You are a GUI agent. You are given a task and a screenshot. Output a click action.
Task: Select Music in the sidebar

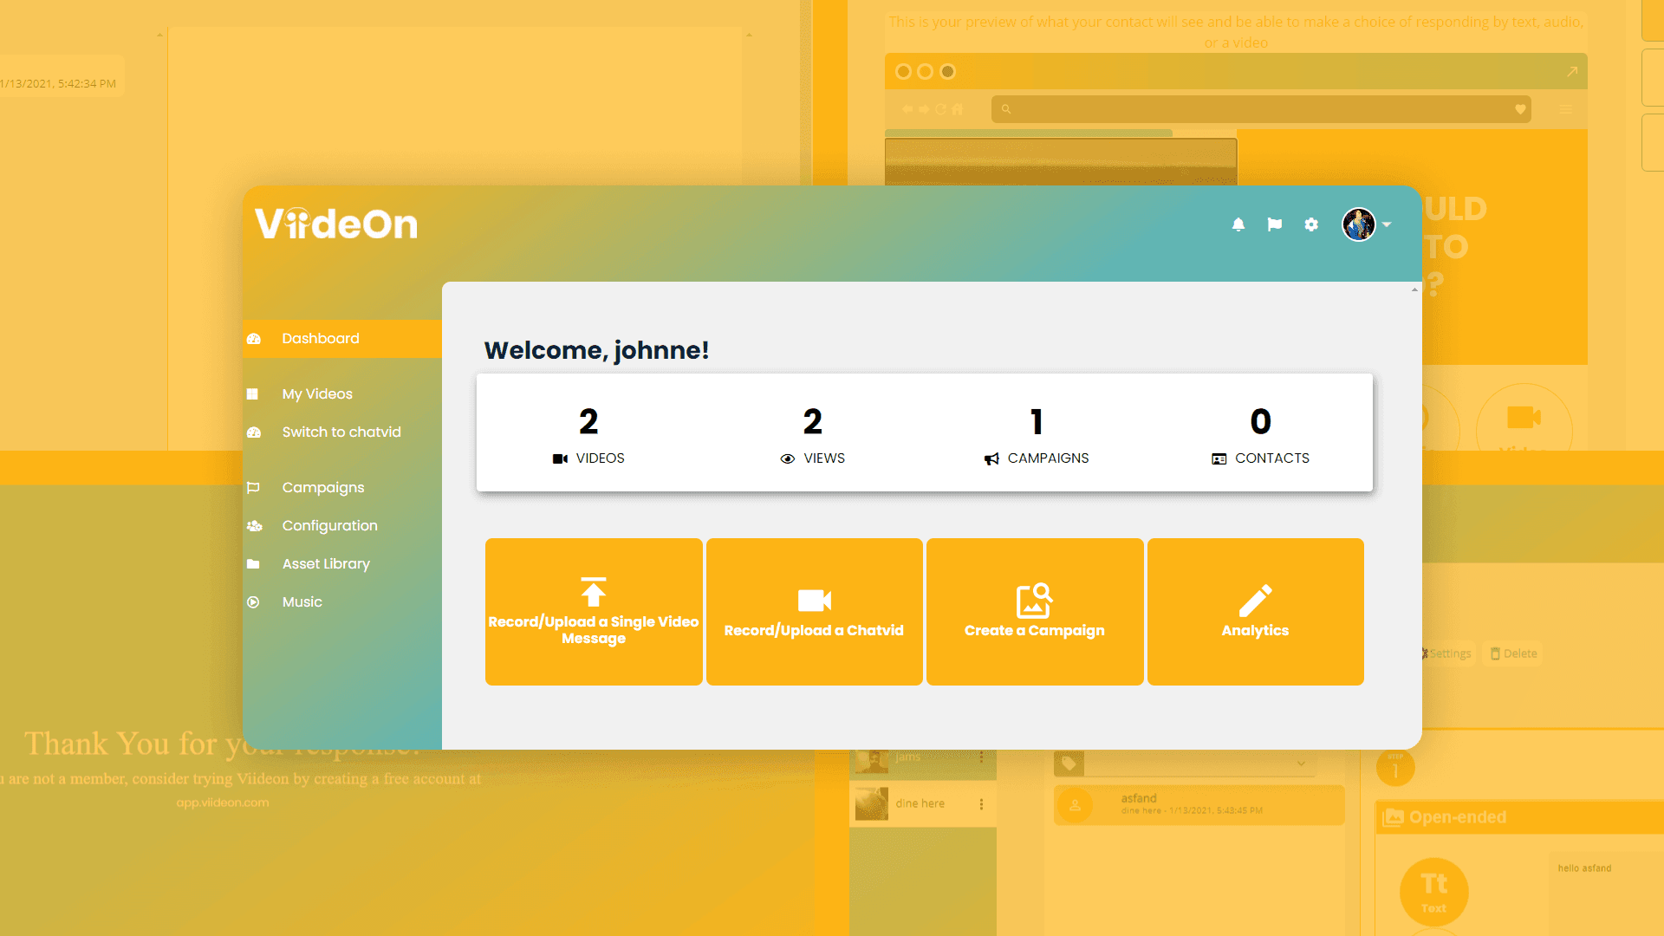coord(302,602)
